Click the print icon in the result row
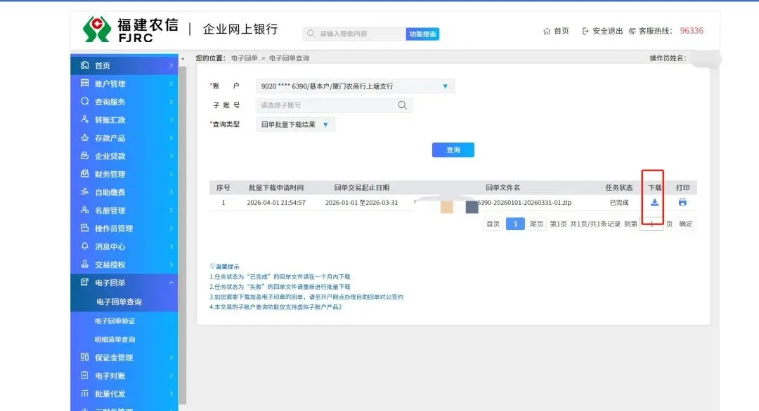The height and width of the screenshot is (411, 759). 682,203
